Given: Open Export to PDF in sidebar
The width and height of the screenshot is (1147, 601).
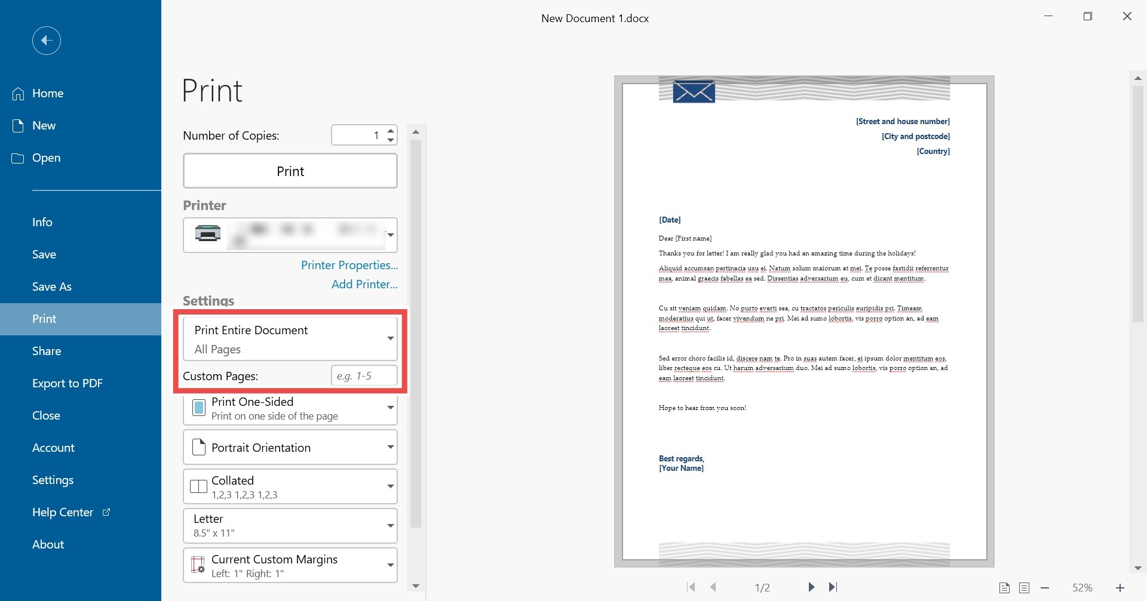Looking at the screenshot, I should (x=68, y=383).
